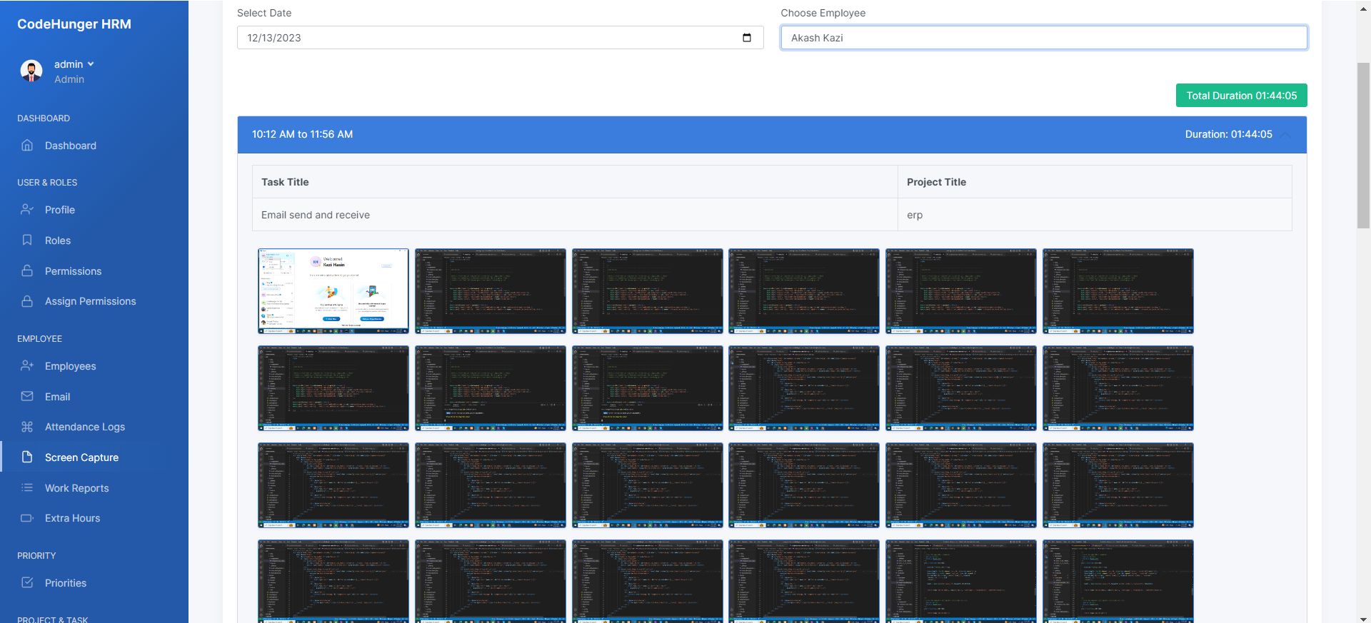The height and width of the screenshot is (623, 1371).
Task: Click the Email envelope icon
Action: click(27, 397)
